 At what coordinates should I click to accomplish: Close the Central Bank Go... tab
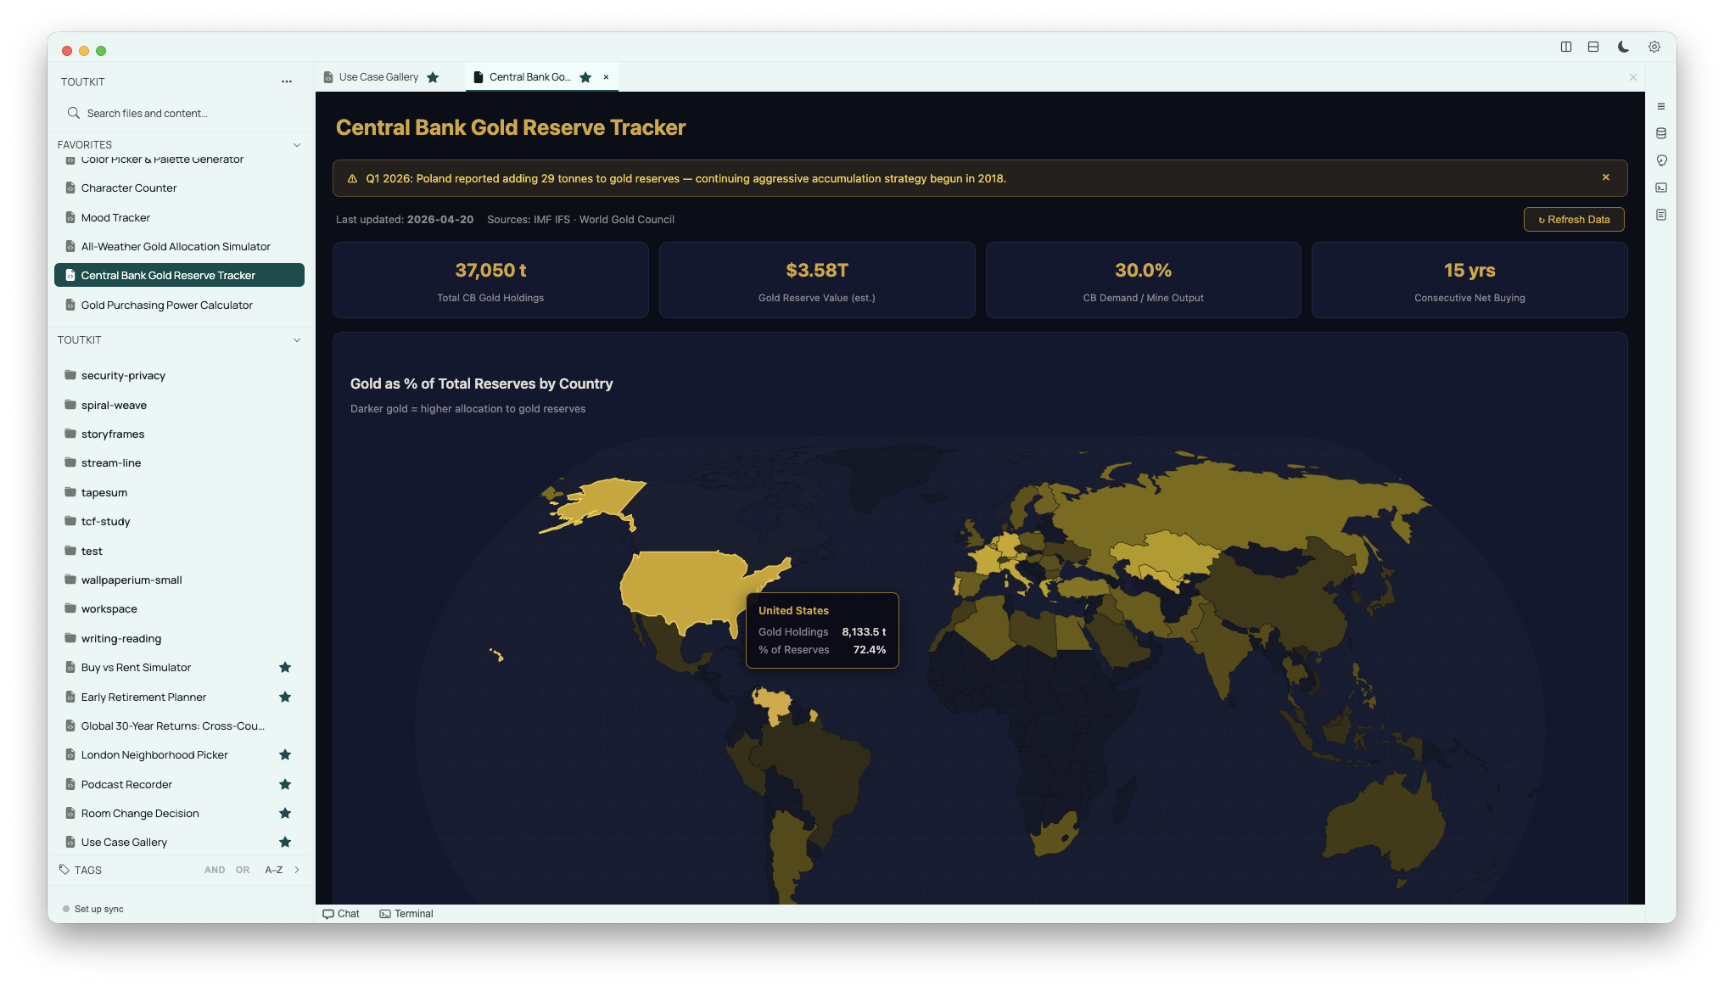pos(606,77)
